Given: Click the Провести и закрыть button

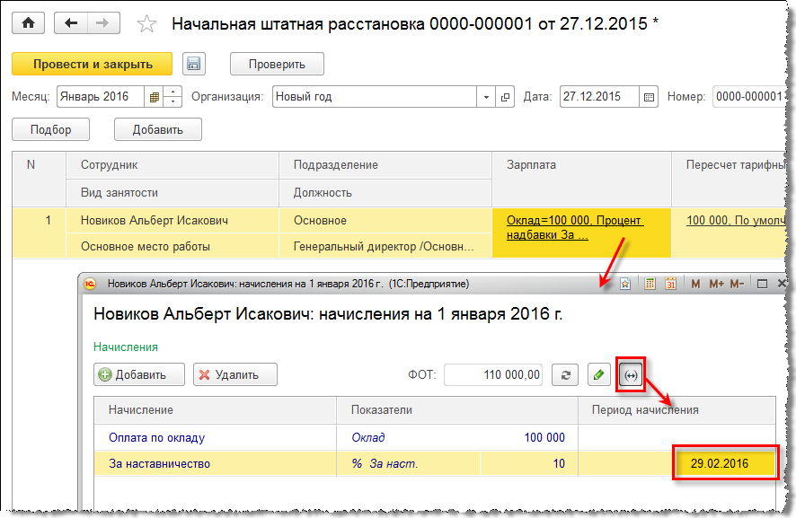Looking at the screenshot, I should [x=93, y=64].
